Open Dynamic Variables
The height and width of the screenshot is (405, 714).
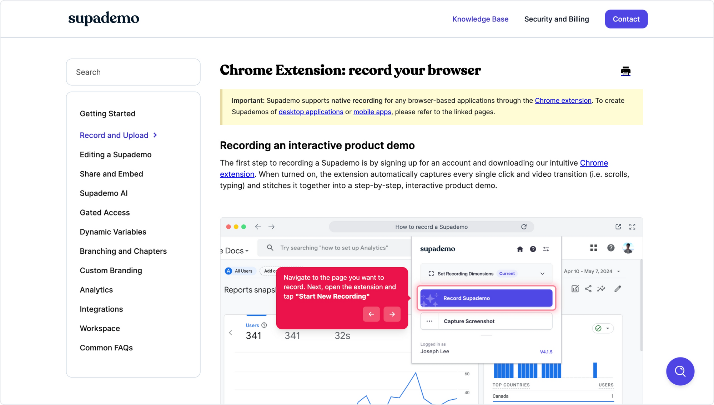pos(113,232)
